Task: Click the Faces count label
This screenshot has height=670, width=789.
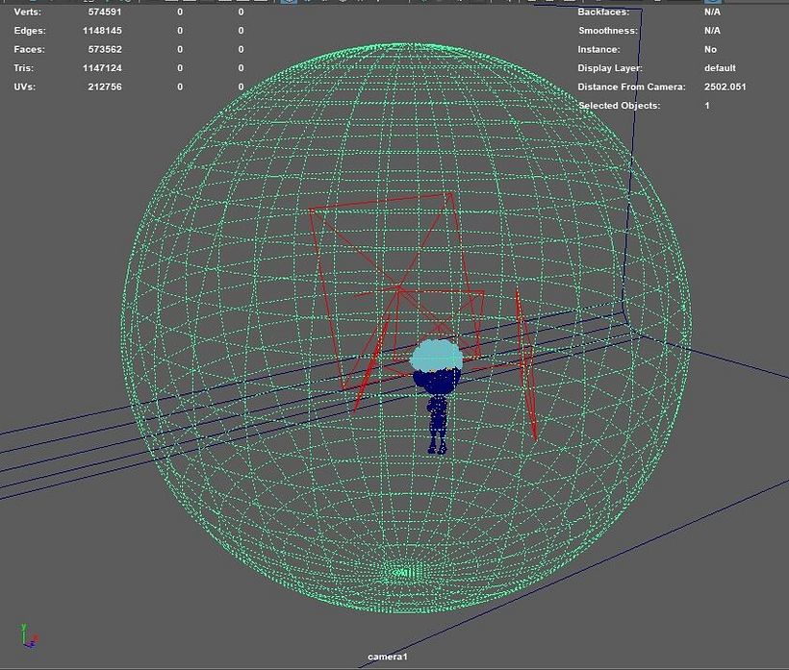Action: 29,49
